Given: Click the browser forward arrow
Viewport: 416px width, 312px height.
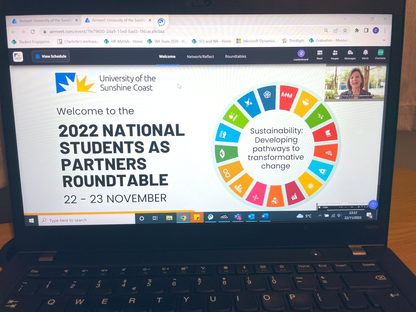Looking at the screenshot, I should click(23, 32).
